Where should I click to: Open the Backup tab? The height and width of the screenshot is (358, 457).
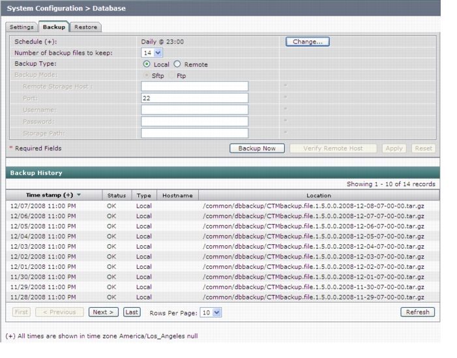pos(54,27)
